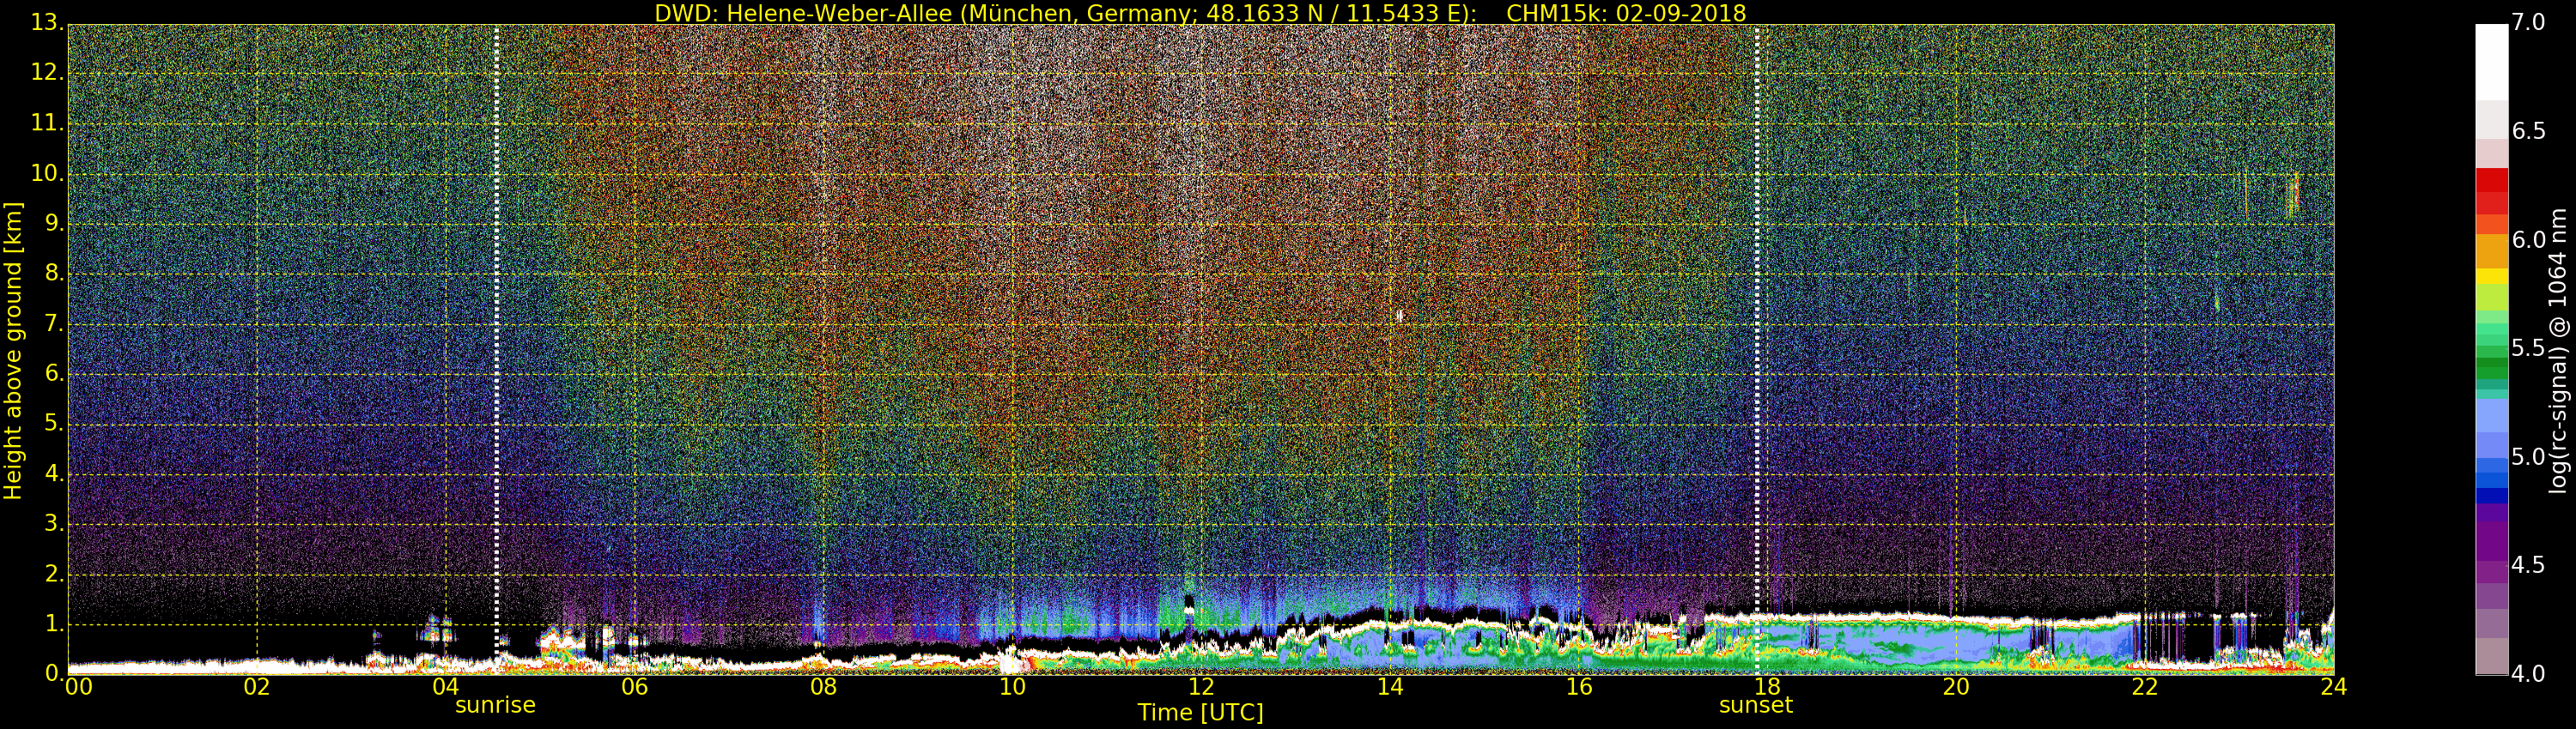
Task: Pick the white swatch at the colorbar top
Action: (x=2491, y=60)
